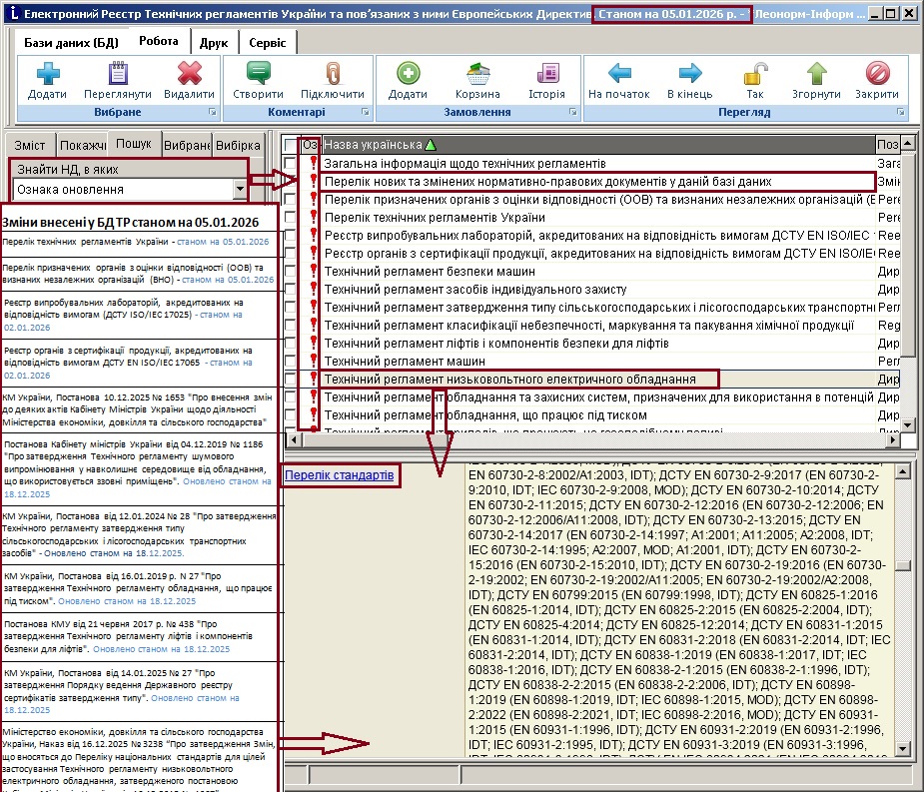
Task: Switch to the Друк ribbon tab
Action: click(x=213, y=42)
